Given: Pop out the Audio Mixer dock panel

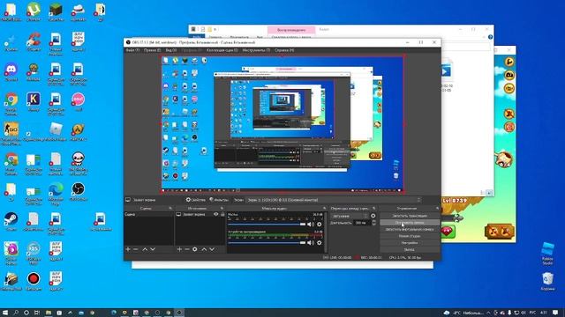Looking at the screenshot, I should 325,209.
